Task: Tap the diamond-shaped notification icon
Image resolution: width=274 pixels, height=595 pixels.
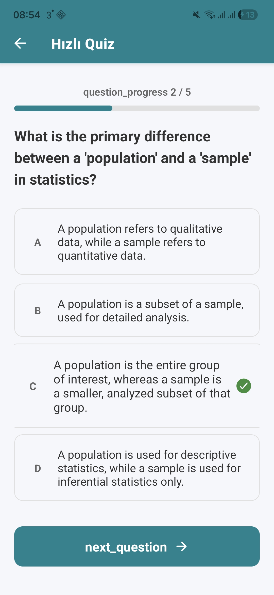Action: (x=61, y=15)
